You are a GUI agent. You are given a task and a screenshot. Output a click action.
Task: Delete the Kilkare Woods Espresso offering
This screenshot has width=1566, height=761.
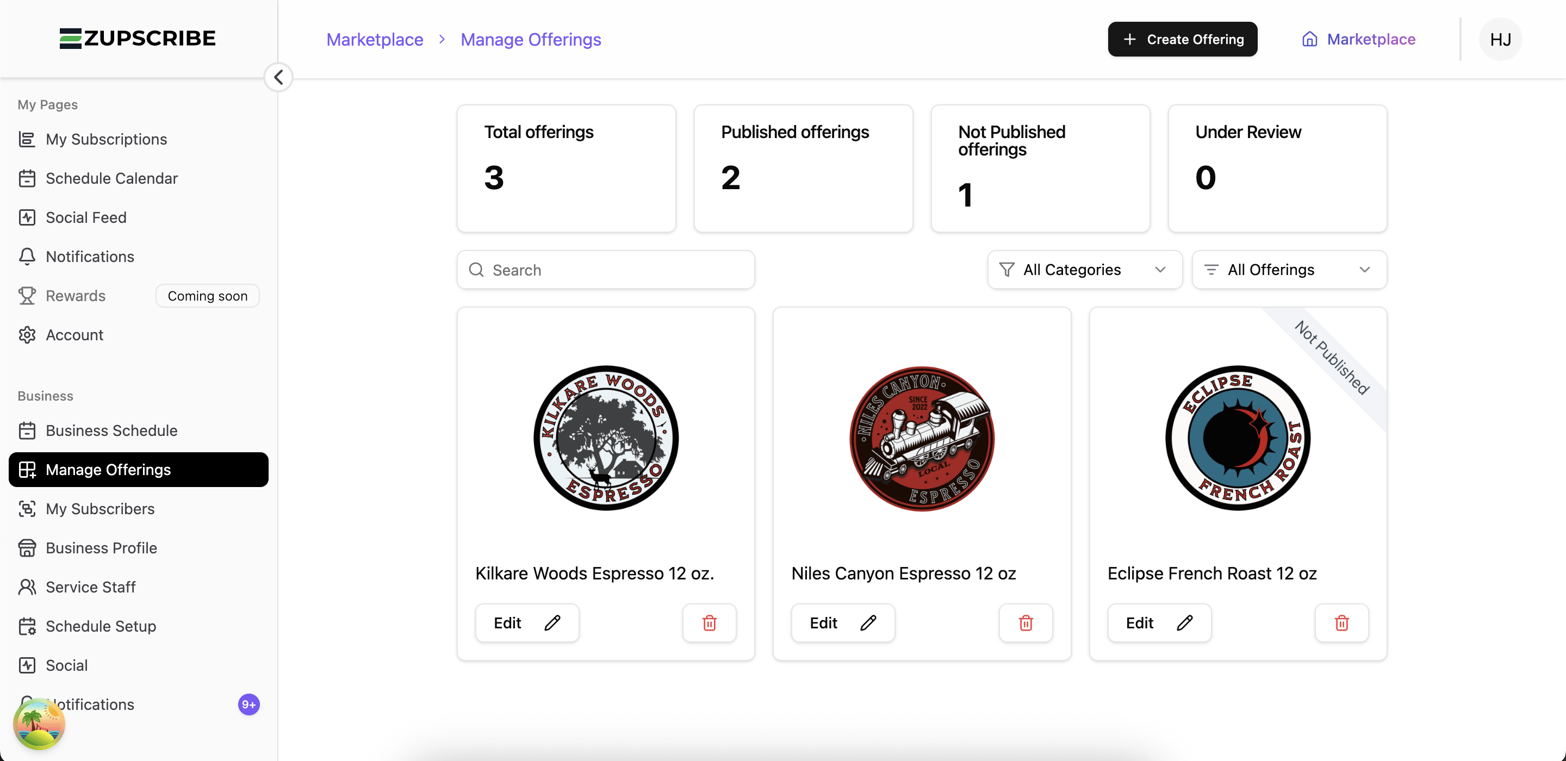point(709,623)
